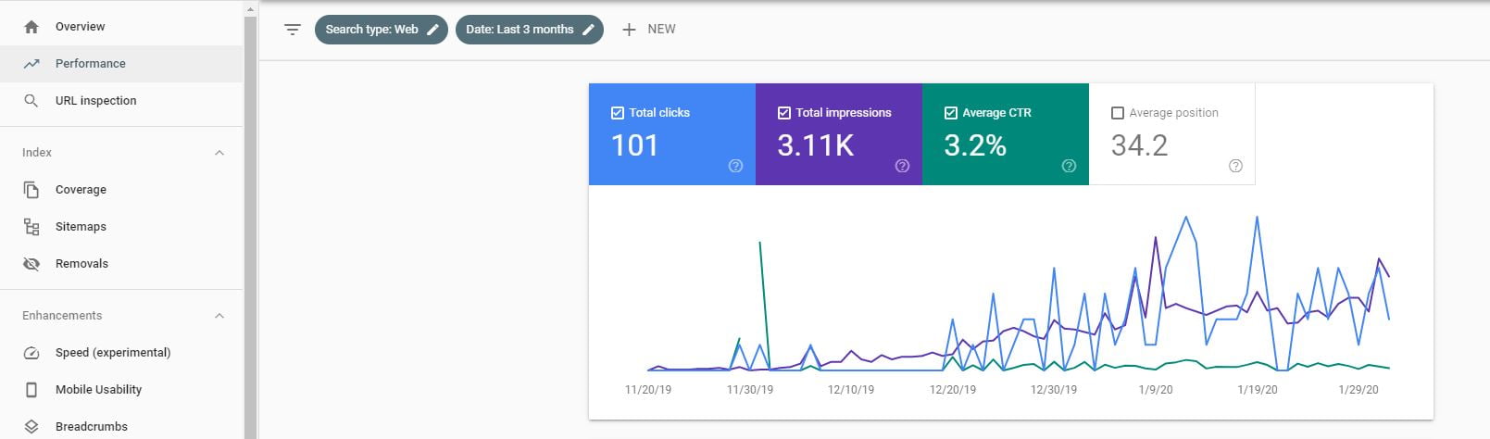Click the 3.11K impressions value
1490x439 pixels.
point(816,145)
